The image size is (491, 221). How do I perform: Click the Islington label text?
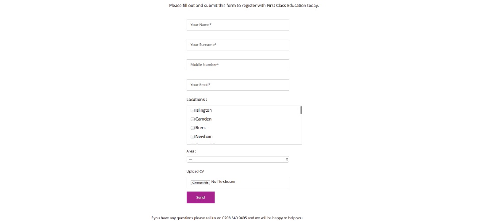(x=203, y=110)
